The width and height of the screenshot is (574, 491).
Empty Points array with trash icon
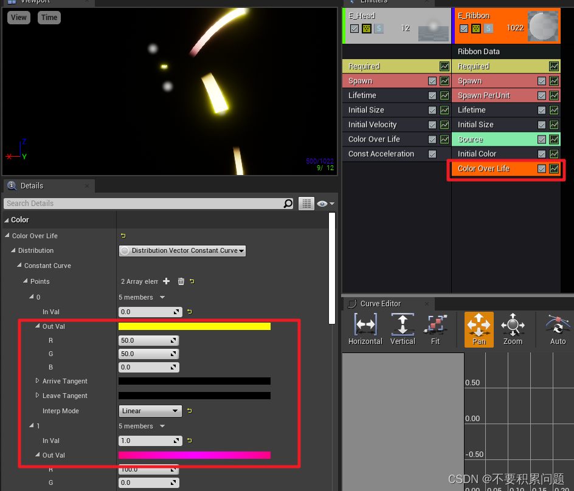point(181,281)
